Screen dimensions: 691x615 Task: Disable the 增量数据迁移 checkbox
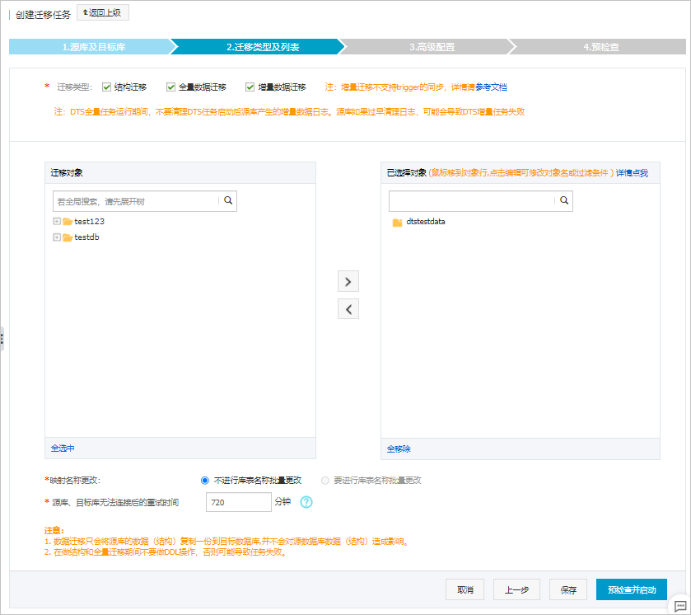click(250, 85)
